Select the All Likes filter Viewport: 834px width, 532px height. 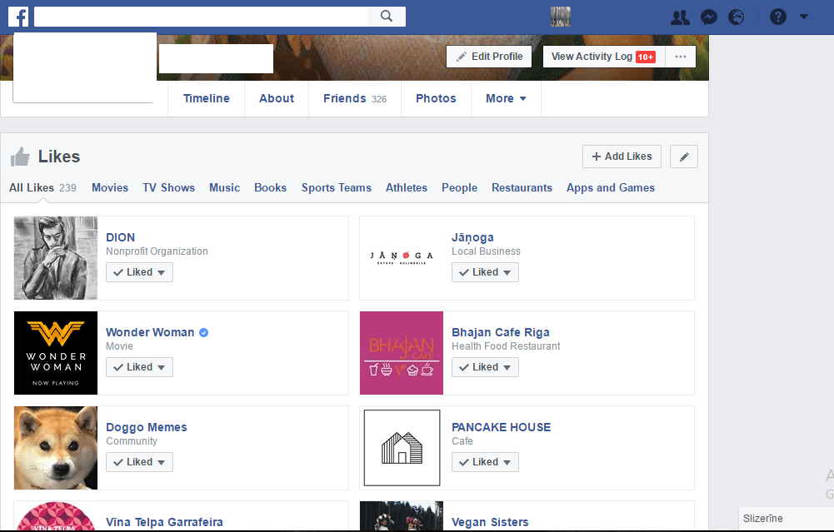42,187
